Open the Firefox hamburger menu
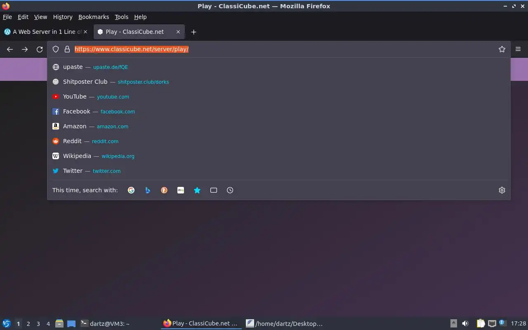 [x=518, y=49]
